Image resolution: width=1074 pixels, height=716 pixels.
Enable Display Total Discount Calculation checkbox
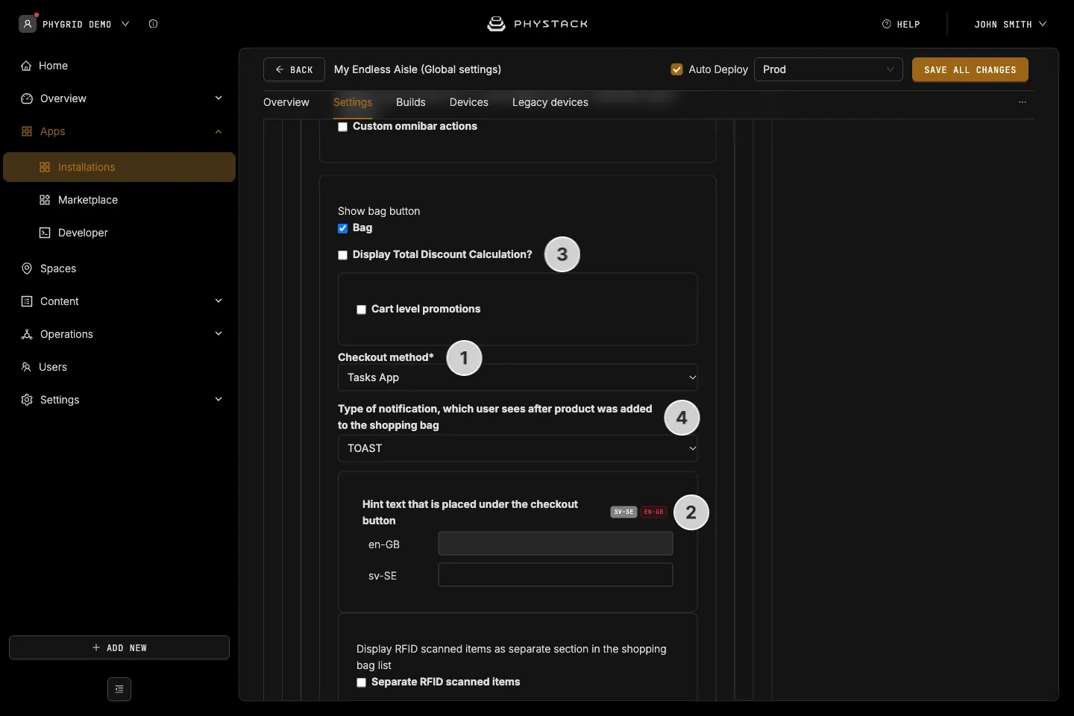click(343, 255)
